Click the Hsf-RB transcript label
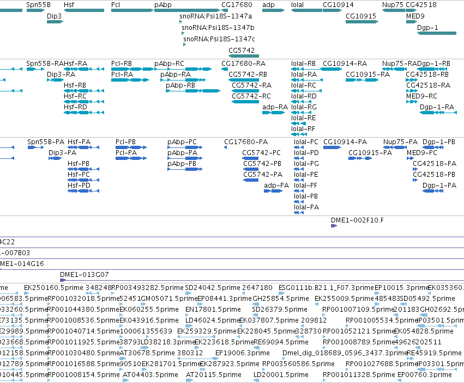 coord(75,85)
